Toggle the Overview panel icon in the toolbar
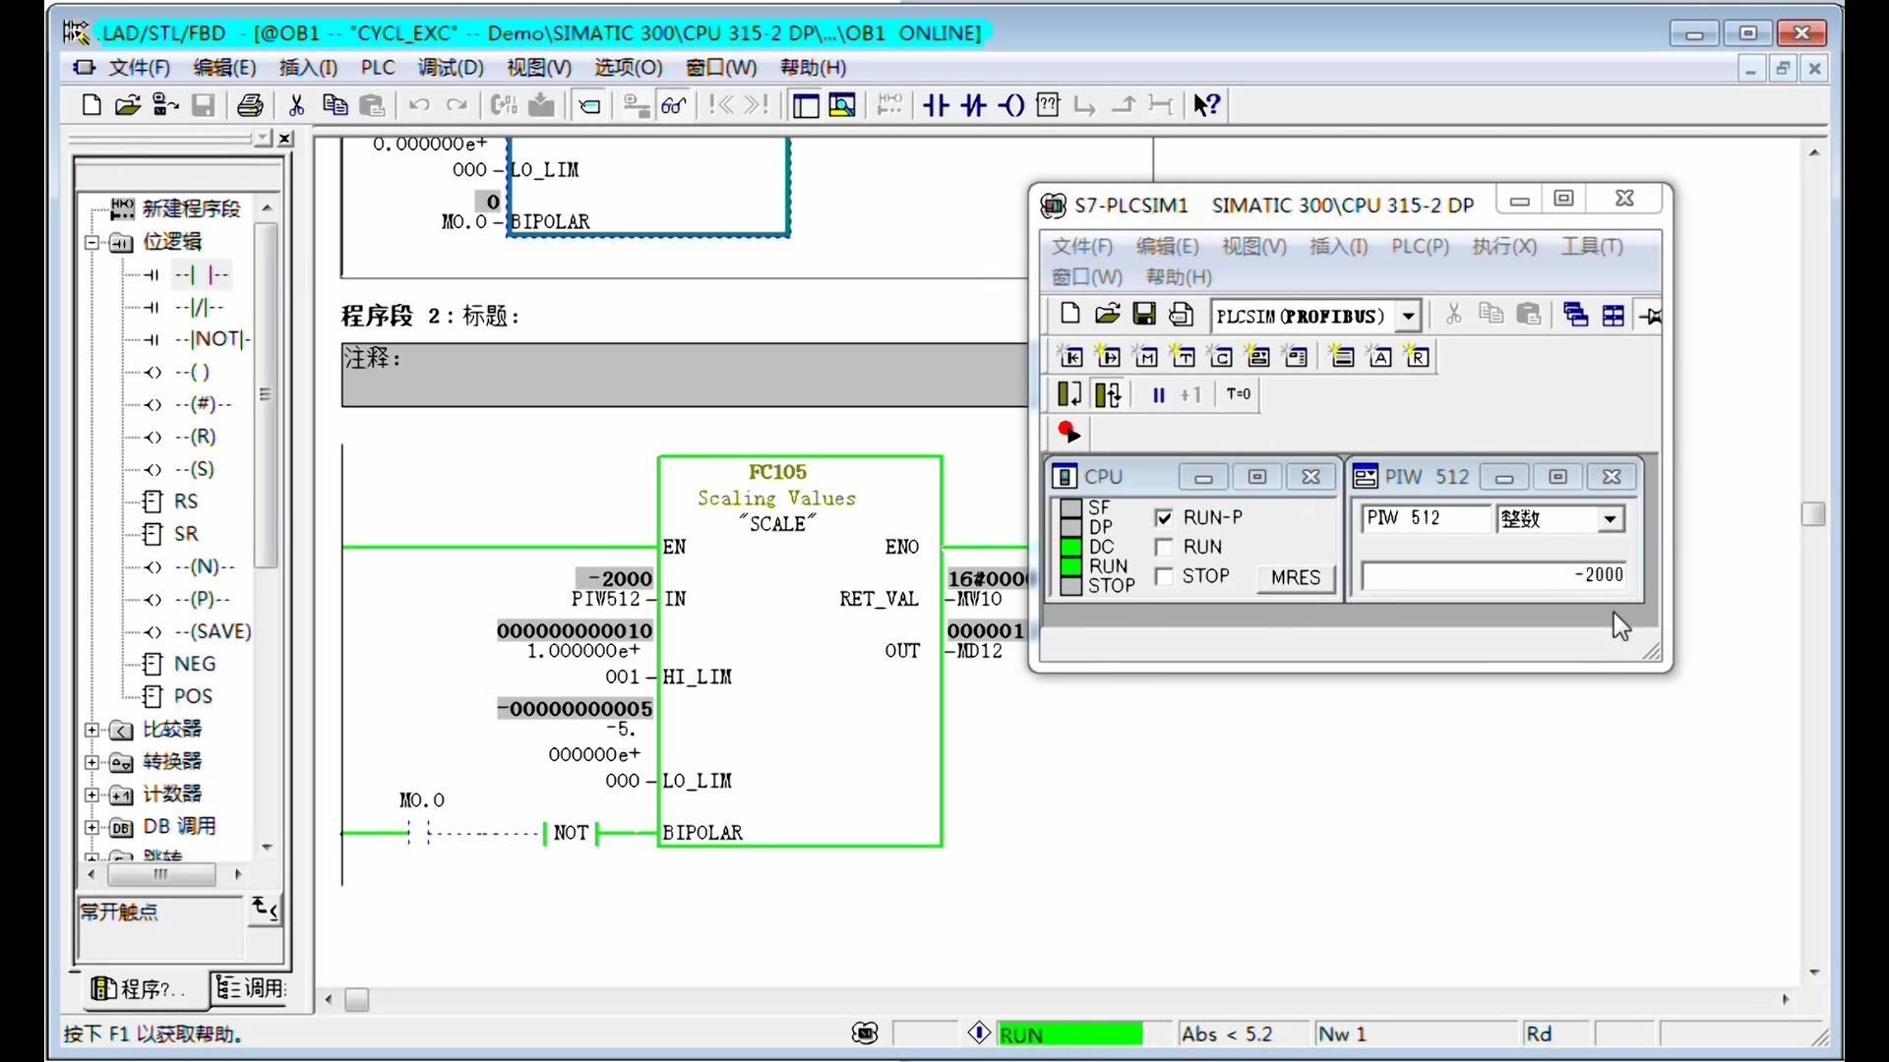 click(805, 105)
